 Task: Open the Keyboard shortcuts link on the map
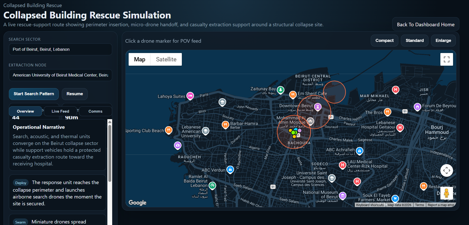point(370,205)
